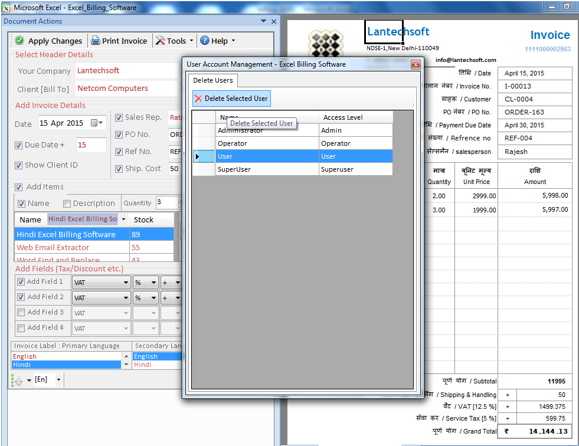This screenshot has width=579, height=446.
Task: Toggle the Name checkbox under Add Items
Action: pos(21,204)
